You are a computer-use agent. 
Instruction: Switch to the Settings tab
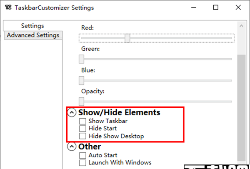(32, 26)
